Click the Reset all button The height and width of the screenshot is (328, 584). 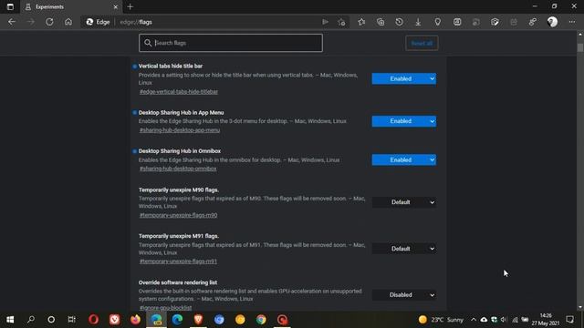point(422,43)
